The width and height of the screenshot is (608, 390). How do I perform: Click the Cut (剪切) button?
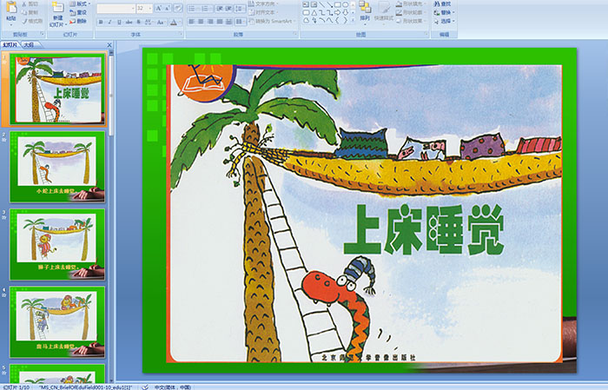point(30,3)
